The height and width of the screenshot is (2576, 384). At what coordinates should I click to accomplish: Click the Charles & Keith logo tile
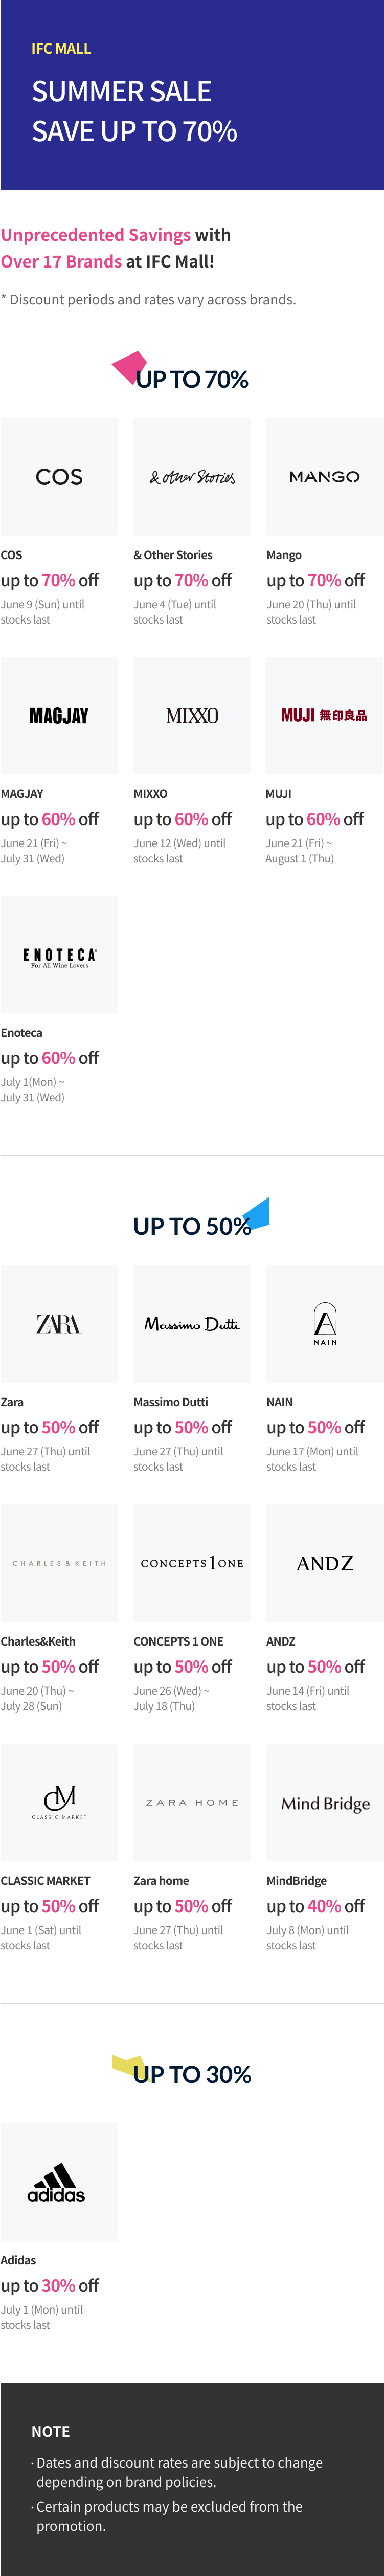(x=59, y=1563)
